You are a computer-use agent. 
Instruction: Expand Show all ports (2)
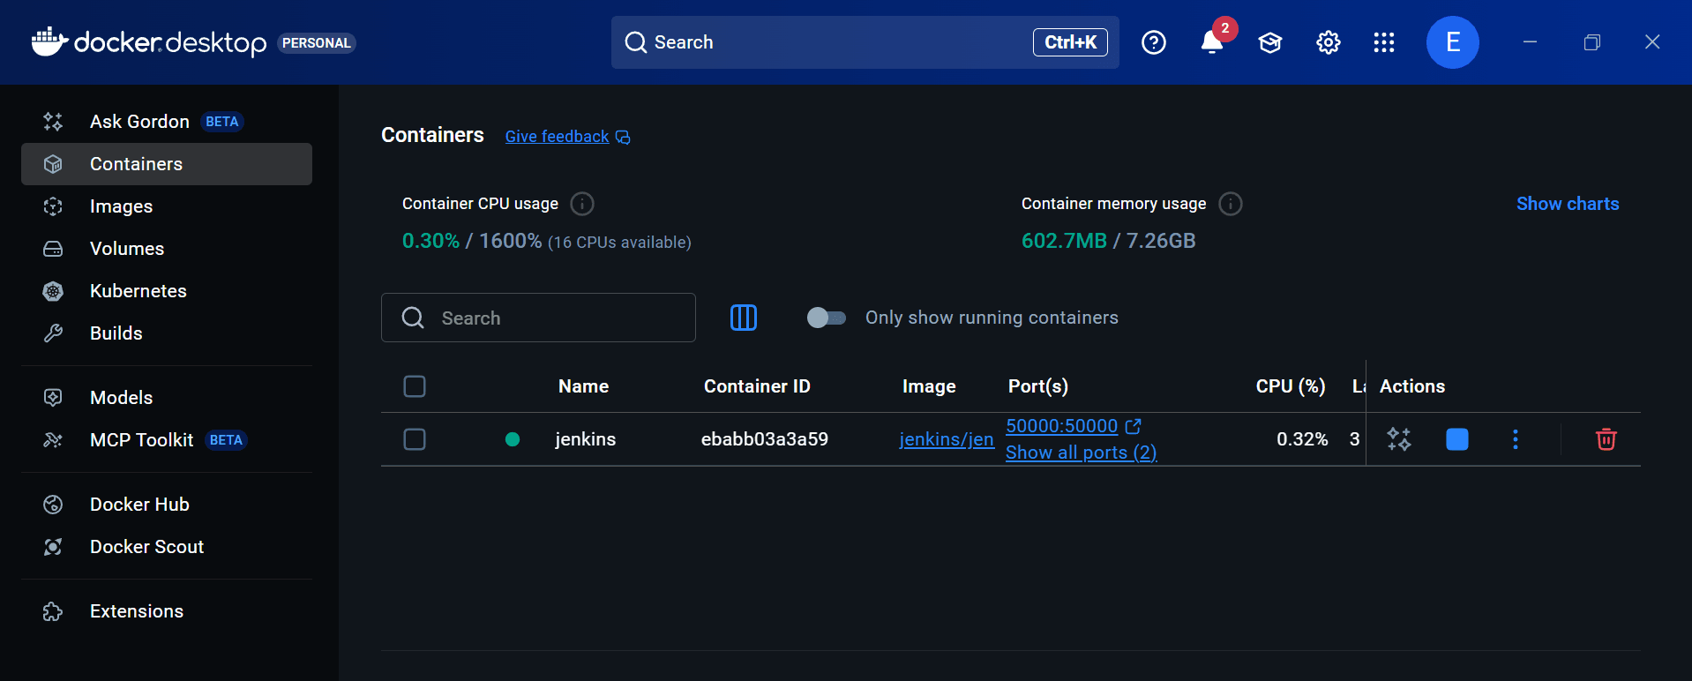1081,453
